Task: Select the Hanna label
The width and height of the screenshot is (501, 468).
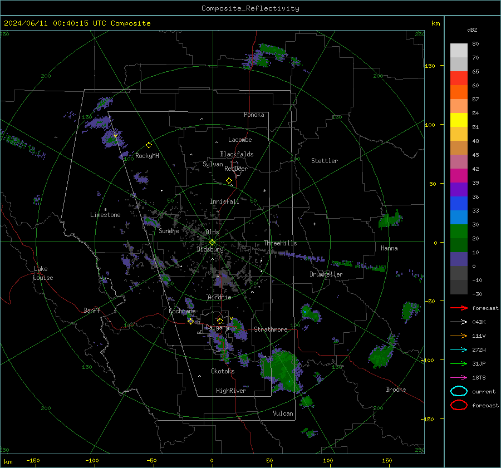Action: pos(389,248)
